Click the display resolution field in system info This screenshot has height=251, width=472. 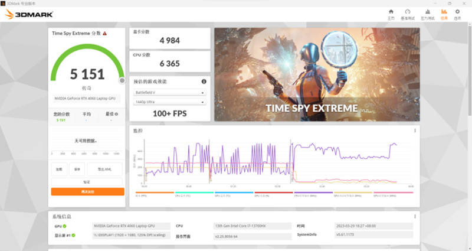pyautogui.click(x=131, y=235)
